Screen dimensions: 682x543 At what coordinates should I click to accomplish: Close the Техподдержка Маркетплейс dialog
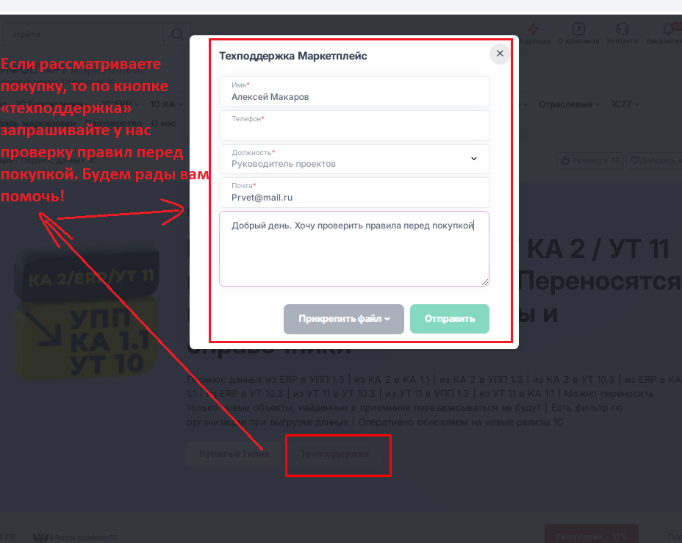click(x=500, y=54)
